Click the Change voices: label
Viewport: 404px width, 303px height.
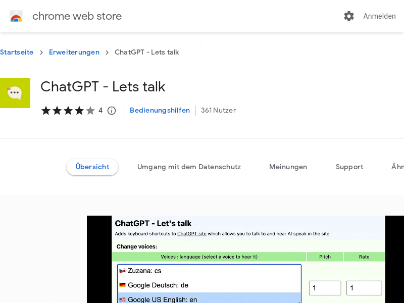[x=137, y=246]
